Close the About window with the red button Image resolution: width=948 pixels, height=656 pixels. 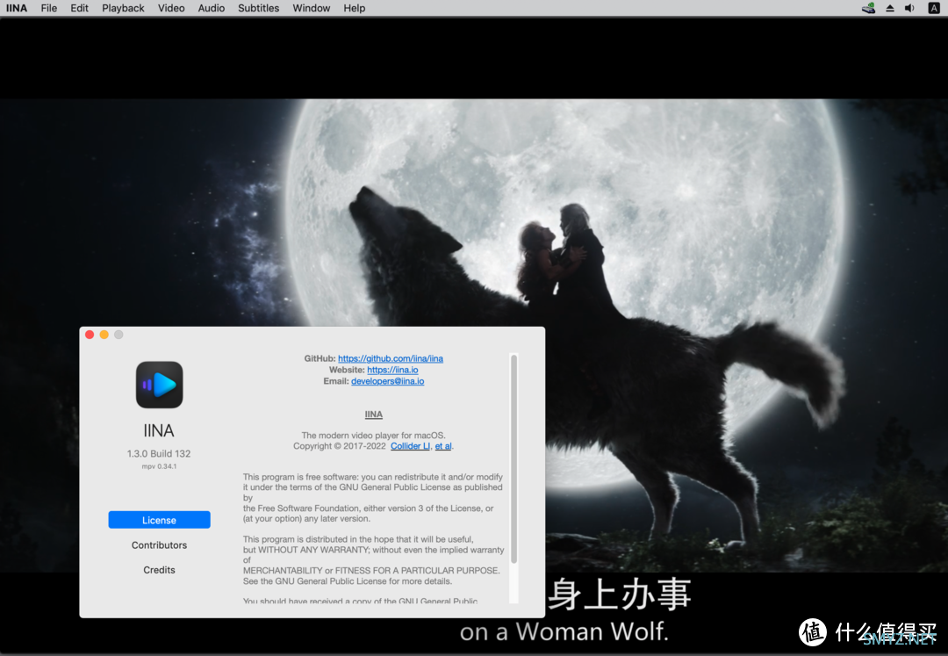click(x=90, y=335)
